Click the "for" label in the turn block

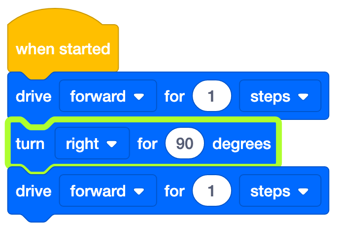[147, 144]
